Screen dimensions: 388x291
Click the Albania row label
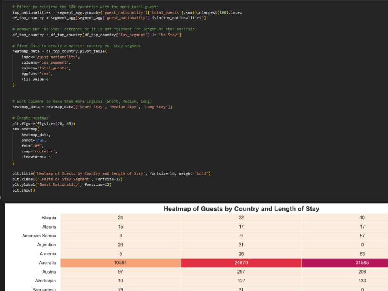(49, 218)
